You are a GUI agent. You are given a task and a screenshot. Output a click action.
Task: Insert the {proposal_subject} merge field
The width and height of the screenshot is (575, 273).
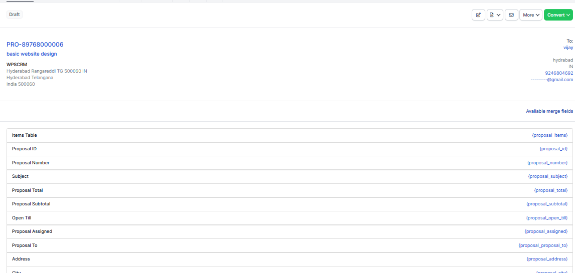click(x=548, y=176)
